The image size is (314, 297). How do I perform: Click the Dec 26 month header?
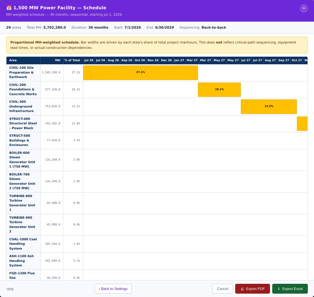[167, 60]
